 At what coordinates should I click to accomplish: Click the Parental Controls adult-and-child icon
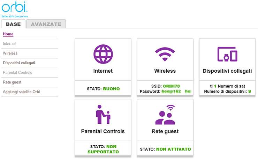tap(103, 114)
